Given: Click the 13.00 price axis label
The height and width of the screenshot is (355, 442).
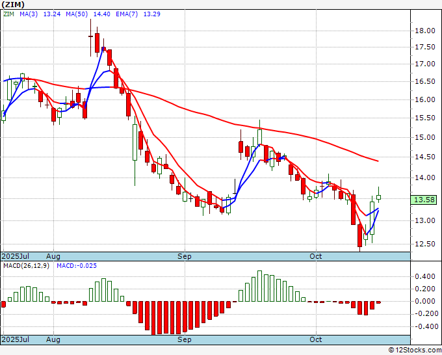Looking at the screenshot, I should [425, 220].
